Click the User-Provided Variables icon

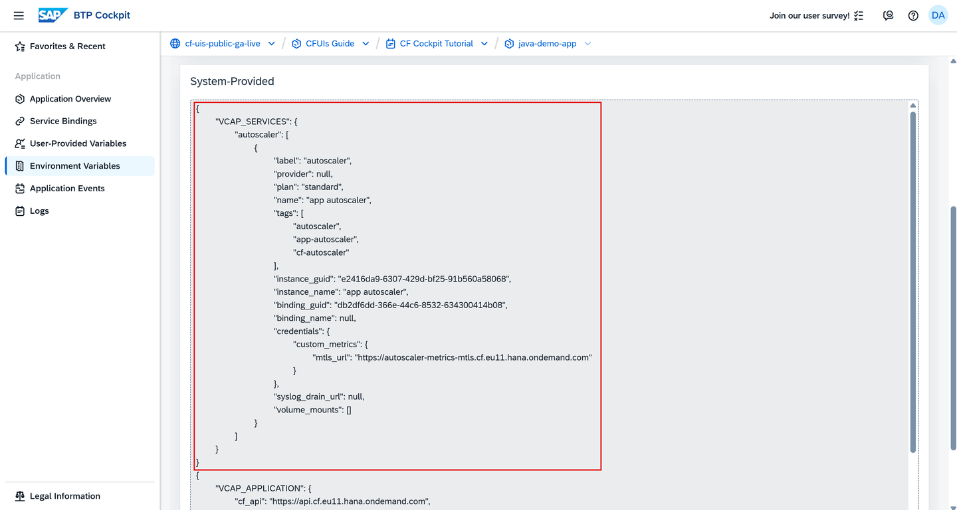pos(20,143)
